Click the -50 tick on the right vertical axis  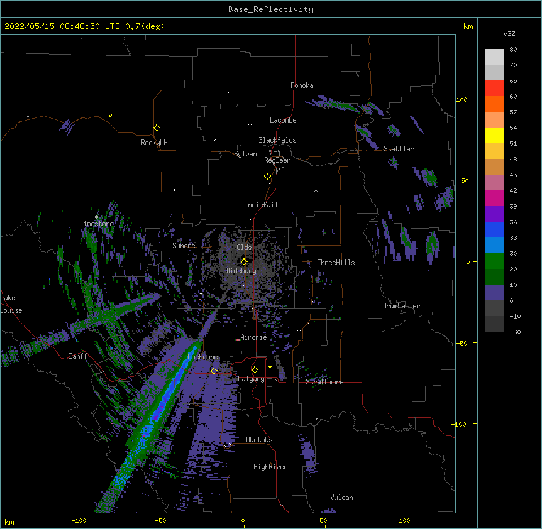tap(462, 343)
